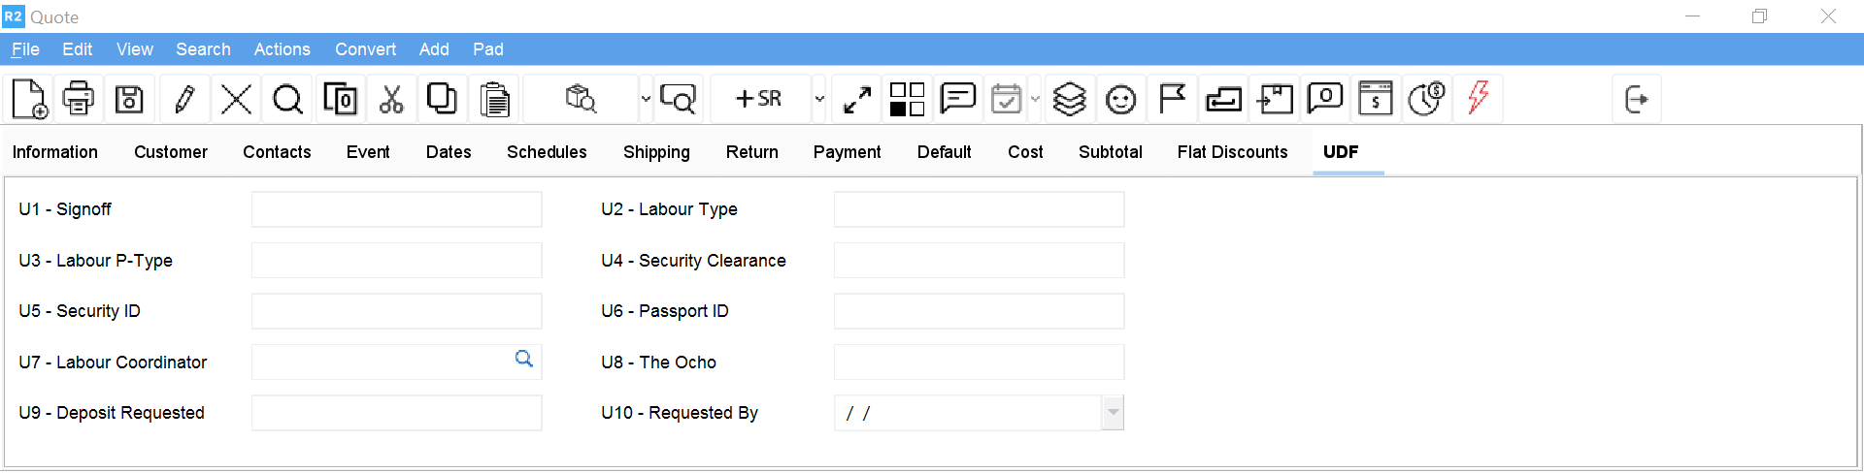Click the clipboard paste icon

[494, 99]
